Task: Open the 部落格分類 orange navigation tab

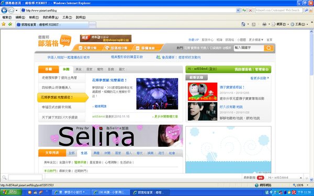Action: (117, 48)
